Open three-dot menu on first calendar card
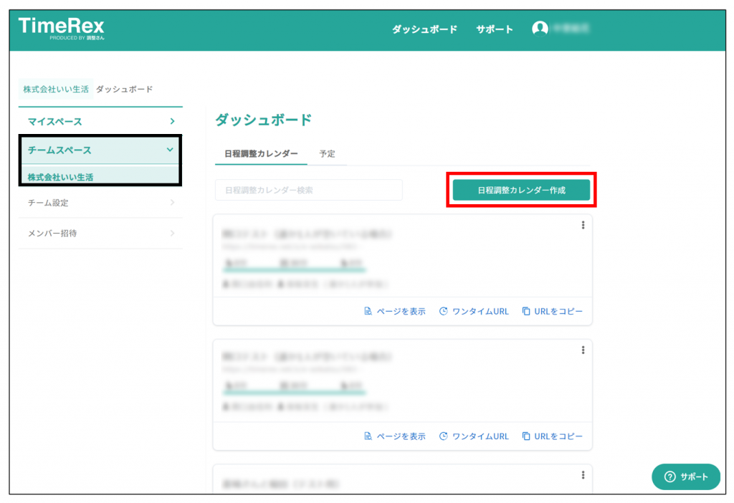The height and width of the screenshot is (503, 734). [x=583, y=225]
